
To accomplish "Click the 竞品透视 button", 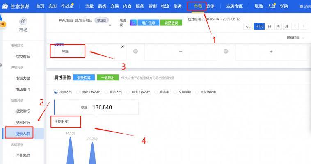I will (171, 23).
